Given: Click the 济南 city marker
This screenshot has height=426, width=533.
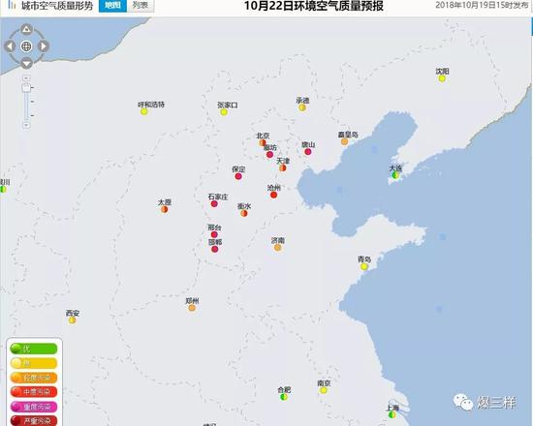Looking at the screenshot, I should click(x=278, y=248).
